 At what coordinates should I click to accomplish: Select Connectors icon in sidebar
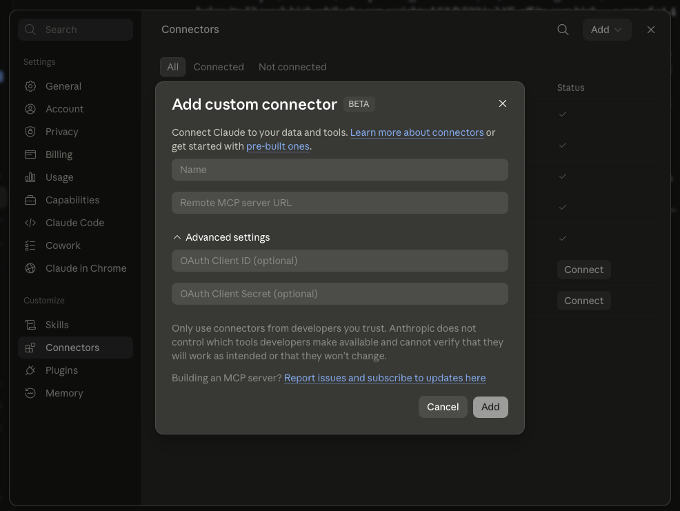[x=30, y=348]
